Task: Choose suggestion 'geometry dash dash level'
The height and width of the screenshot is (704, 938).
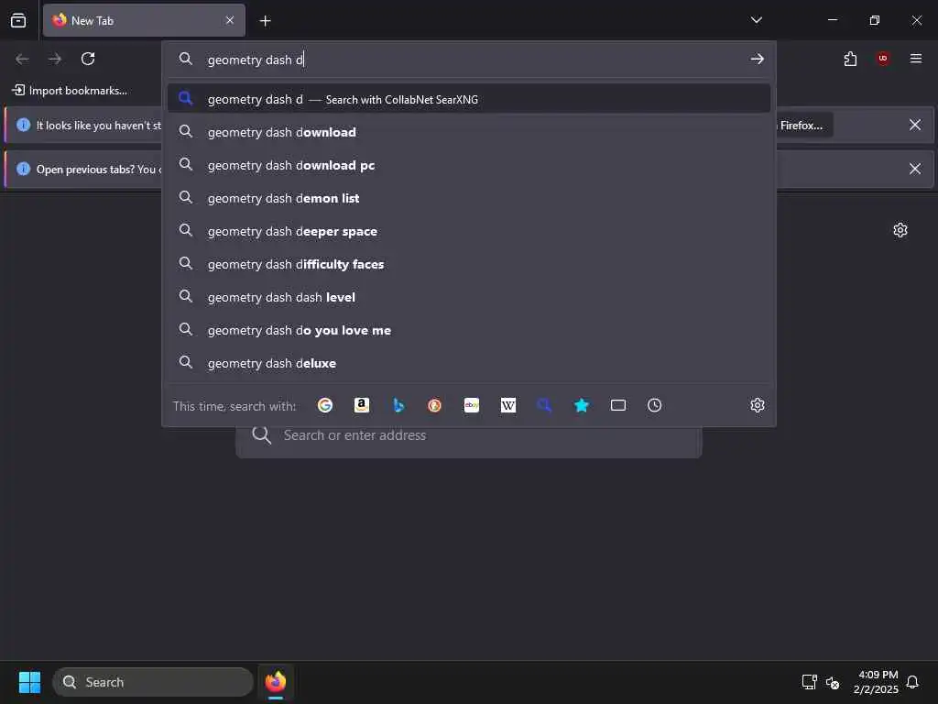Action: click(x=468, y=297)
